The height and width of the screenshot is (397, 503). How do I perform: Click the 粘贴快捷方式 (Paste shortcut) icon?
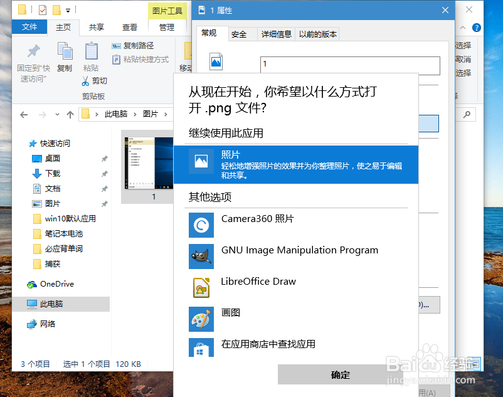pyautogui.click(x=116, y=59)
